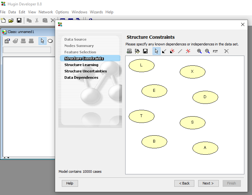252x195 pixels.
Task: Click the 'Model contains 10000 cases' text
Action: click(80, 171)
